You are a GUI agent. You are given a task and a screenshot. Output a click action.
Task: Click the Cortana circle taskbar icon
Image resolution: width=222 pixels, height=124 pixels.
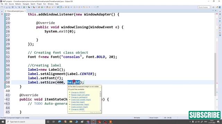tap(48, 122)
